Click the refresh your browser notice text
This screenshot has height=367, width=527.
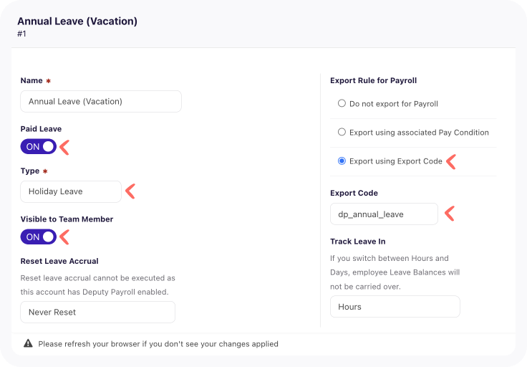[158, 344]
